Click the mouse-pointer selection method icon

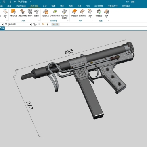pos(34,24)
